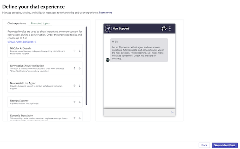Click the Now Support sparkle logo

[x=108, y=29]
